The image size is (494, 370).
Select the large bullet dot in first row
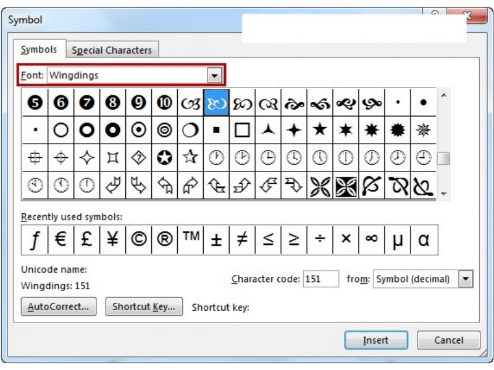pyautogui.click(x=424, y=102)
